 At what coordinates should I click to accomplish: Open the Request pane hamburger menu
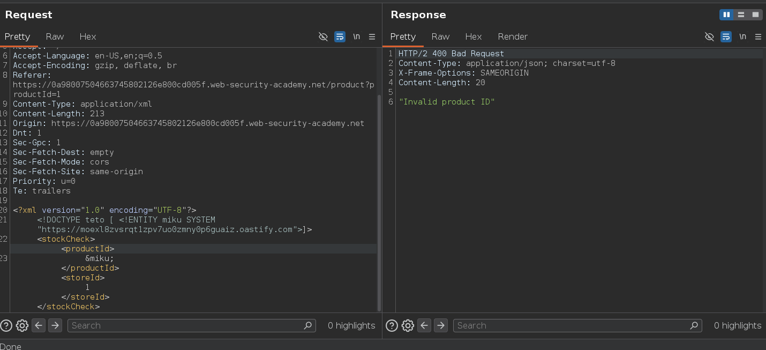[x=372, y=36]
